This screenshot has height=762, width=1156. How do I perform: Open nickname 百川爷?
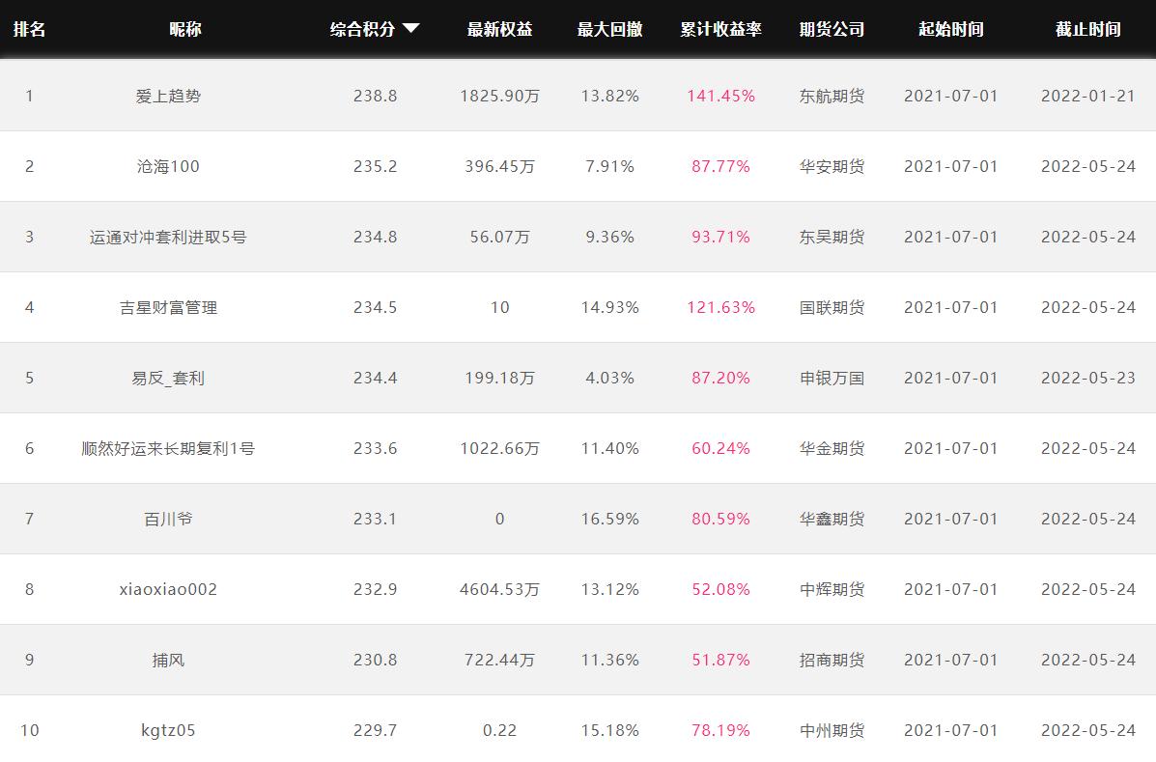tap(168, 519)
